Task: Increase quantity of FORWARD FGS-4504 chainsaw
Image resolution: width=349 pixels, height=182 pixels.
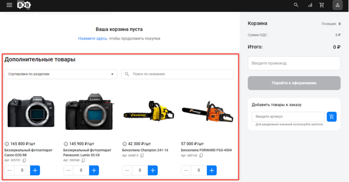Action: pyautogui.click(x=212, y=170)
